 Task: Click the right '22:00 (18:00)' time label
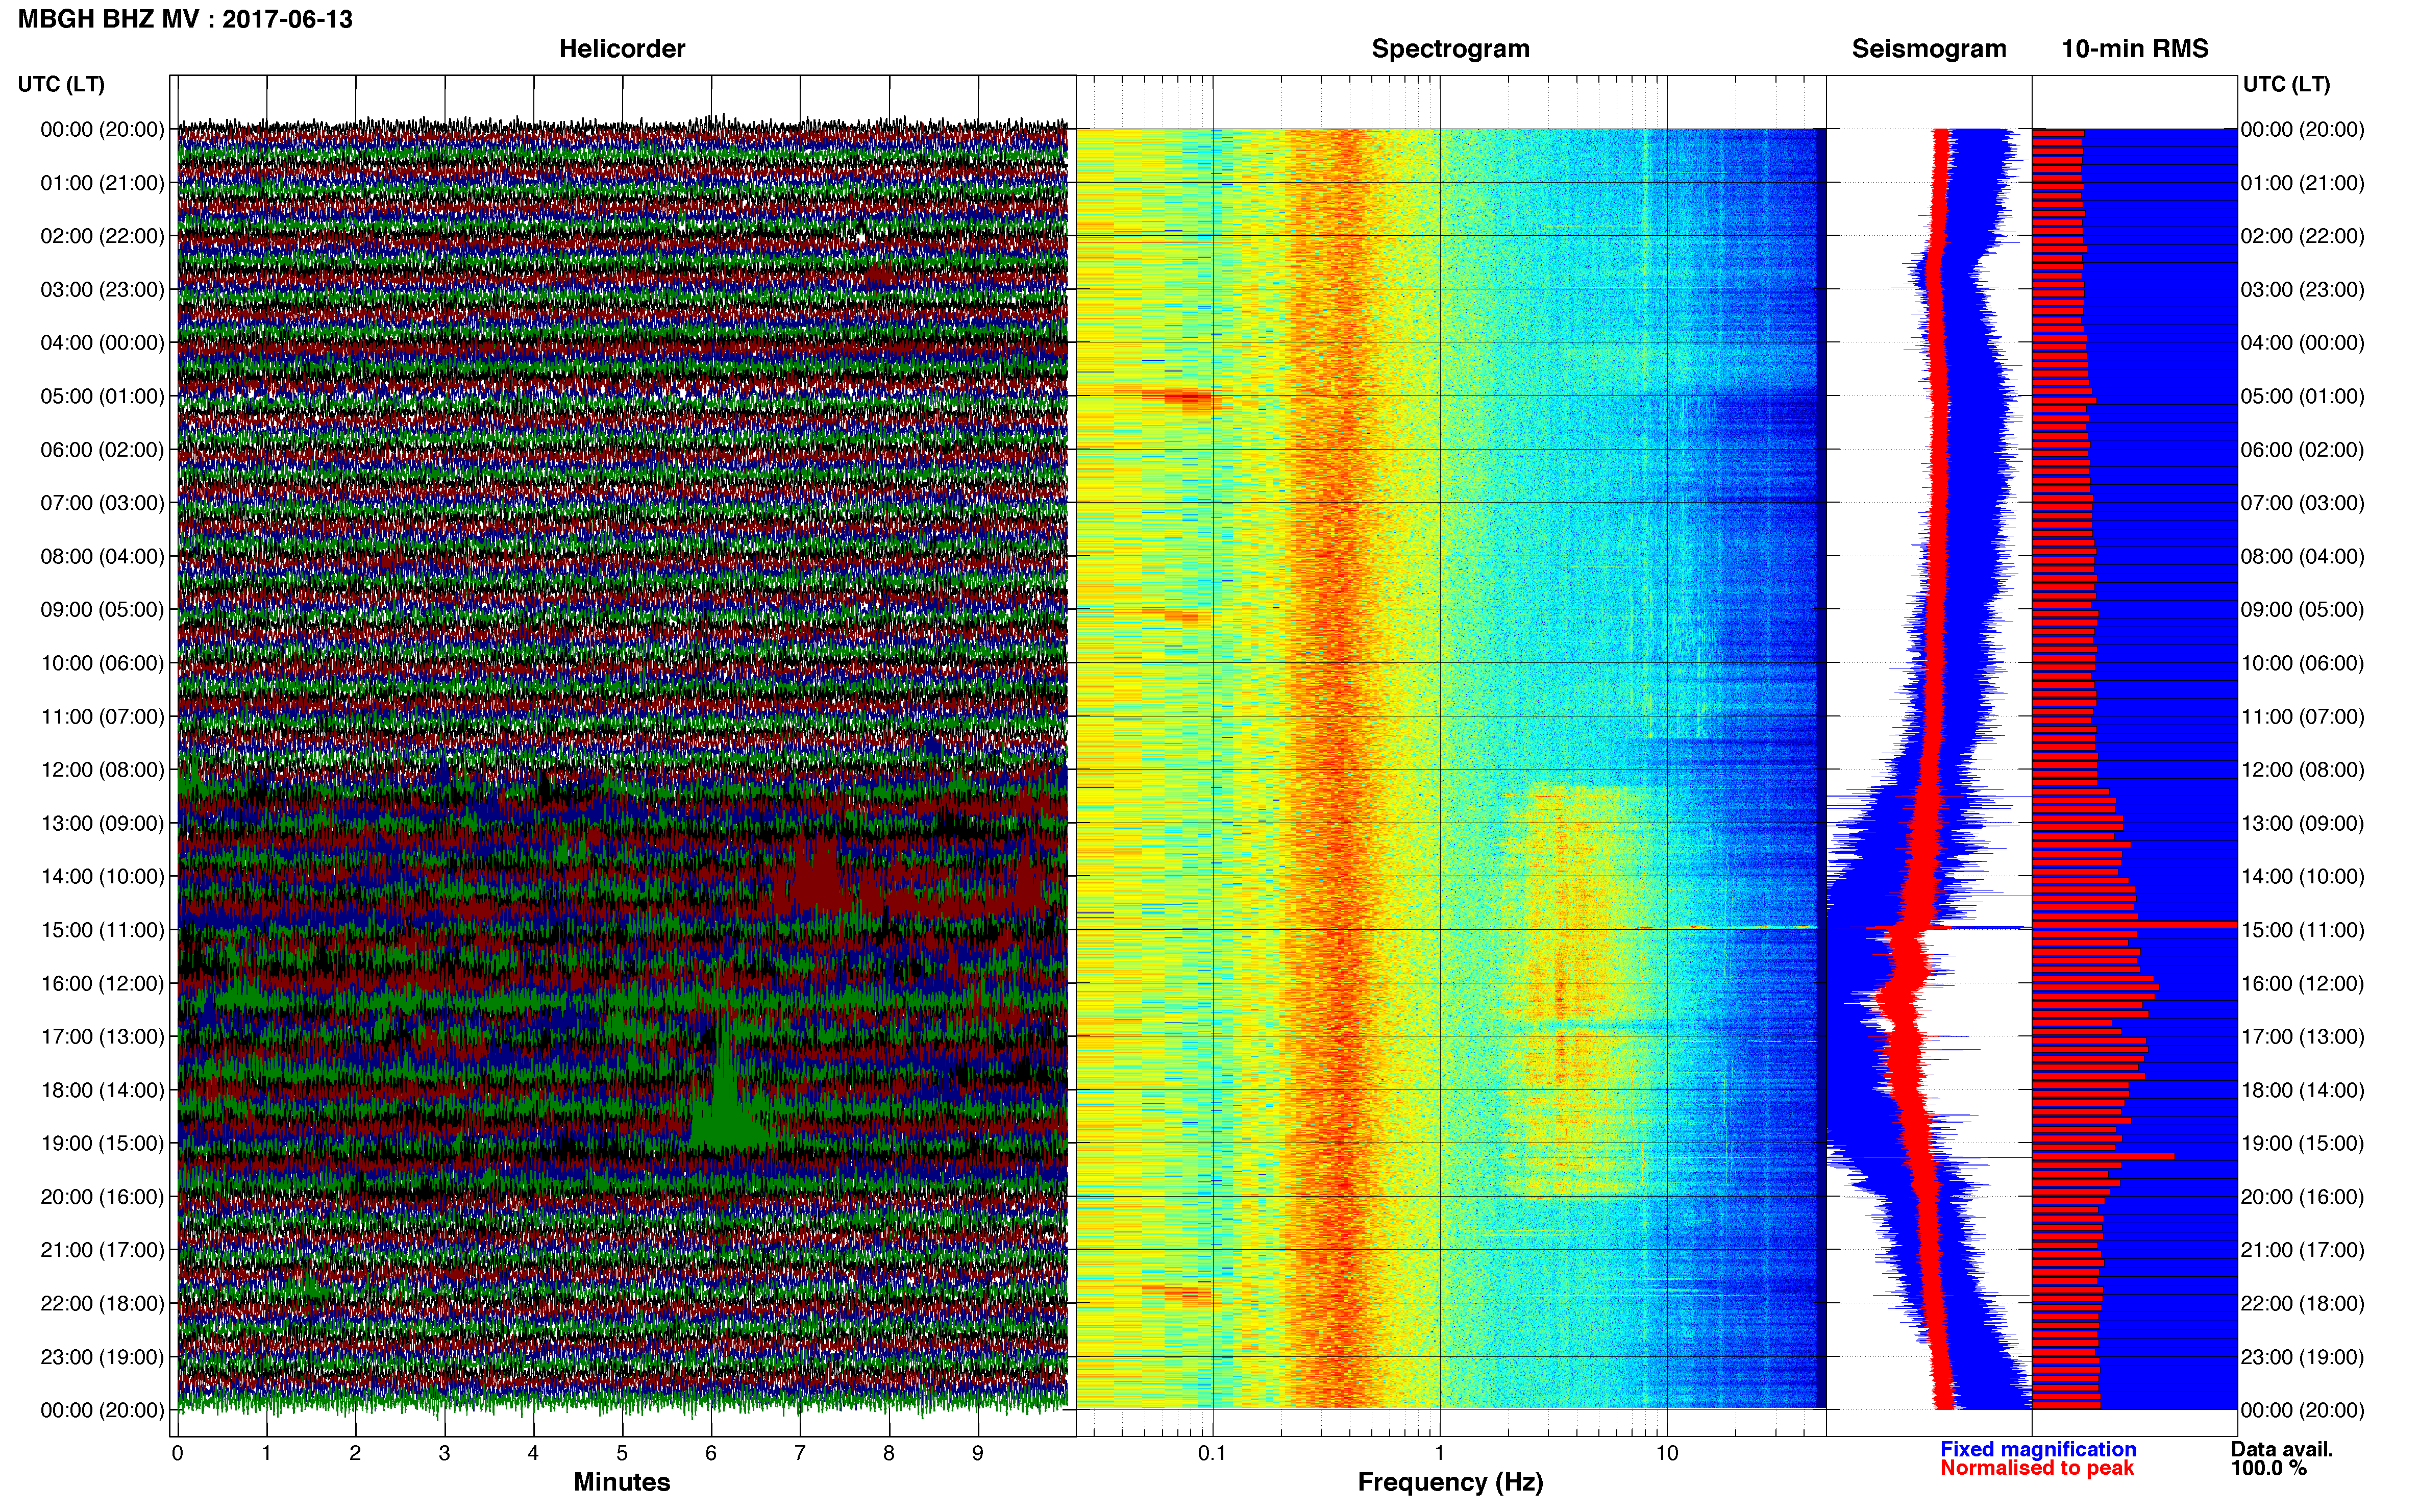tap(2302, 1303)
